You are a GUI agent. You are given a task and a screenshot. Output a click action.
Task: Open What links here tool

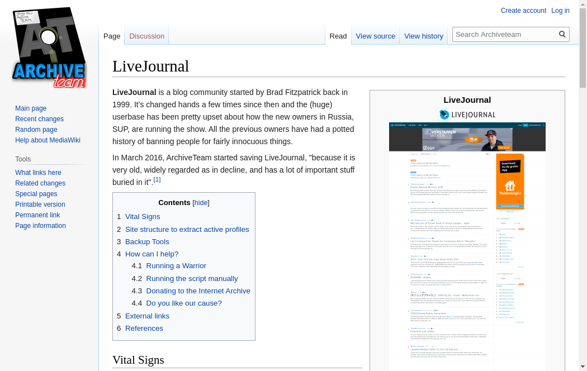pos(38,173)
